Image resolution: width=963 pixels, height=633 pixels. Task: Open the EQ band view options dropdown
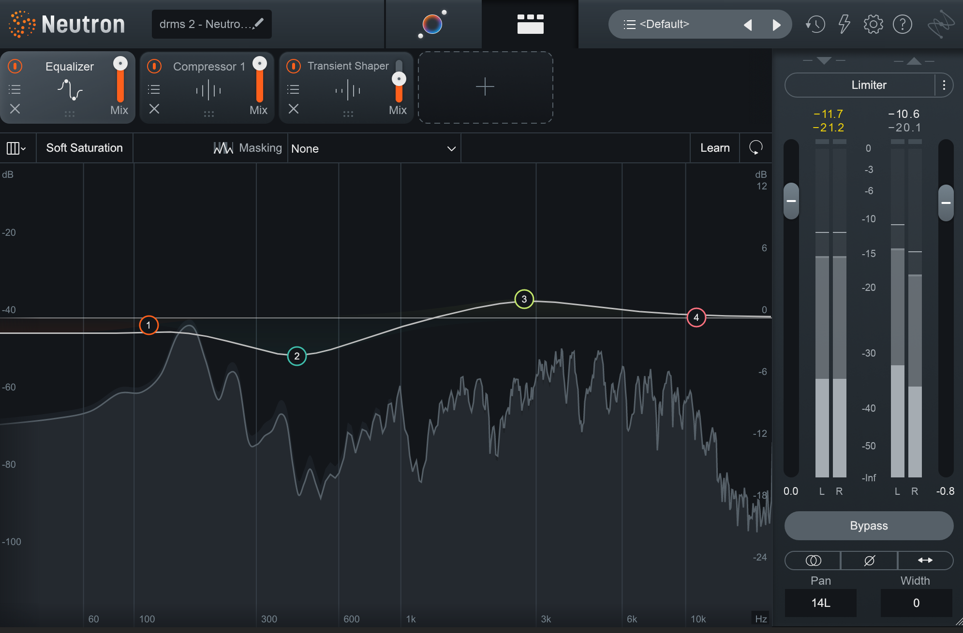pos(16,148)
